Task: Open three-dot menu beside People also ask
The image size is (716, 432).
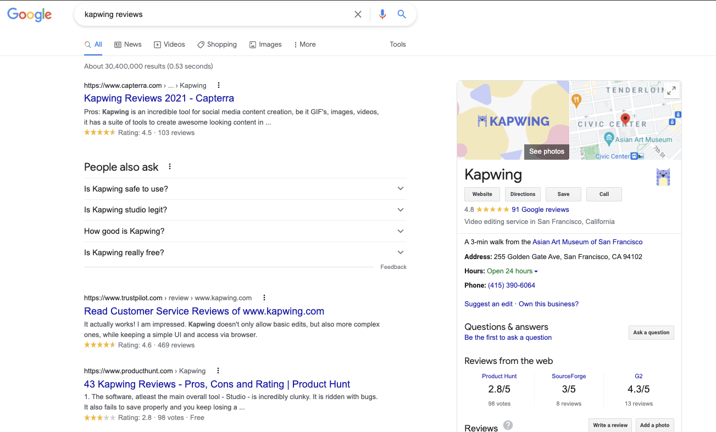Action: tap(170, 167)
